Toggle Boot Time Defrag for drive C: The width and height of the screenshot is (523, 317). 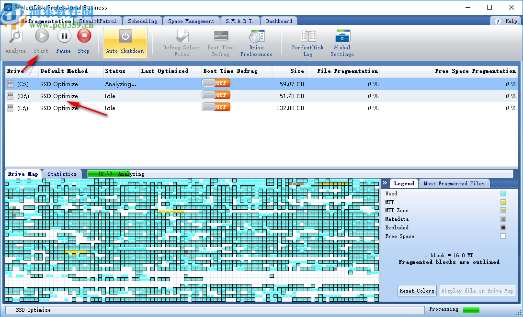[216, 82]
